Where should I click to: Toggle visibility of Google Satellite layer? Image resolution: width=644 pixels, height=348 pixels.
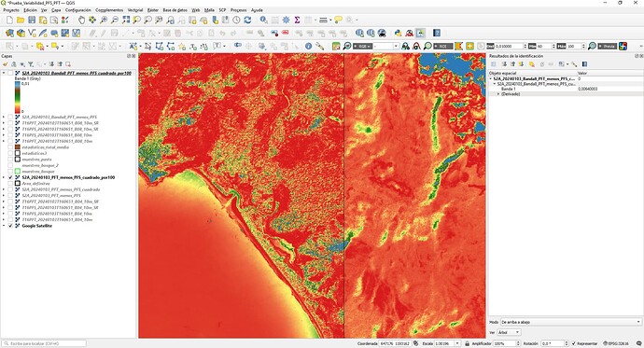10,226
